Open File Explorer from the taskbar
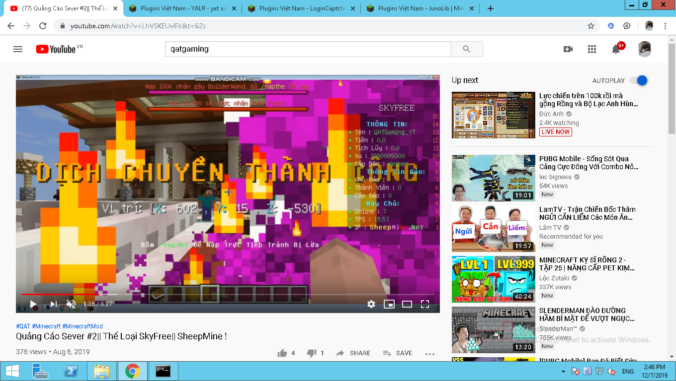The width and height of the screenshot is (676, 381). (x=102, y=371)
